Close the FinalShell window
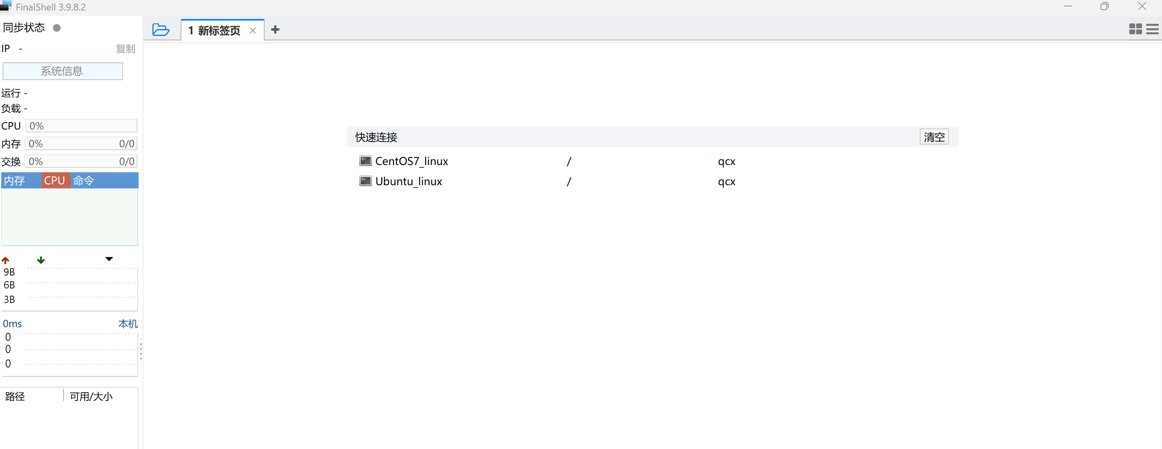Viewport: 1162px width, 449px height. [x=1142, y=6]
